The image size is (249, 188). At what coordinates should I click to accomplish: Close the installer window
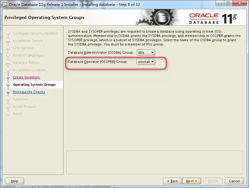point(240,3)
